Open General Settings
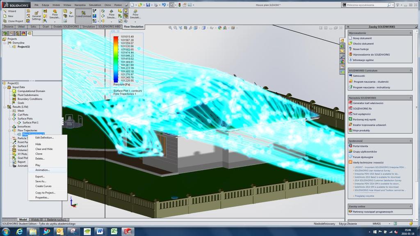Screen dimensions: 420x236 point(37,16)
